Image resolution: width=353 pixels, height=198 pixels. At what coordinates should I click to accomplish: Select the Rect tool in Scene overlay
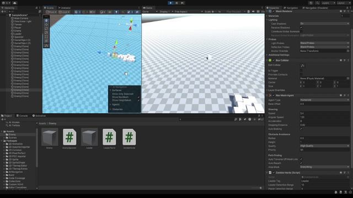click(x=46, y=37)
